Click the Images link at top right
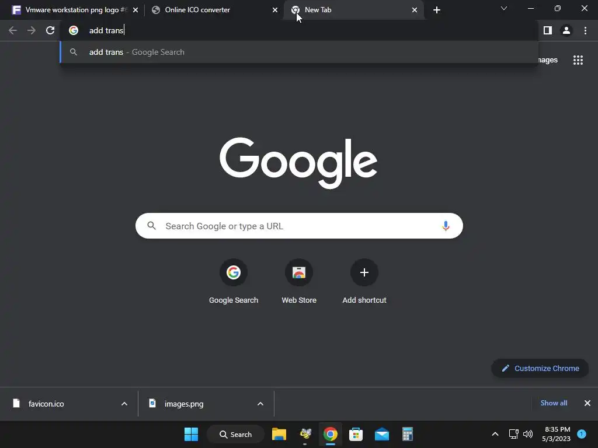 coord(548,60)
